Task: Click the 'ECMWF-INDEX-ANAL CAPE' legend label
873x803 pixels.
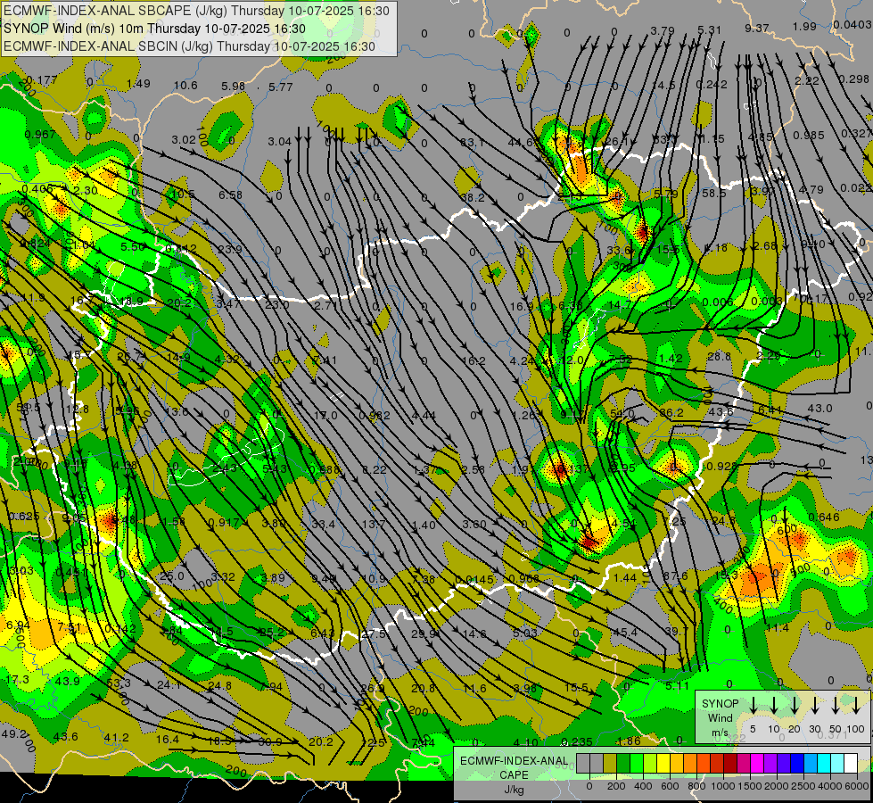Action: 514,767
